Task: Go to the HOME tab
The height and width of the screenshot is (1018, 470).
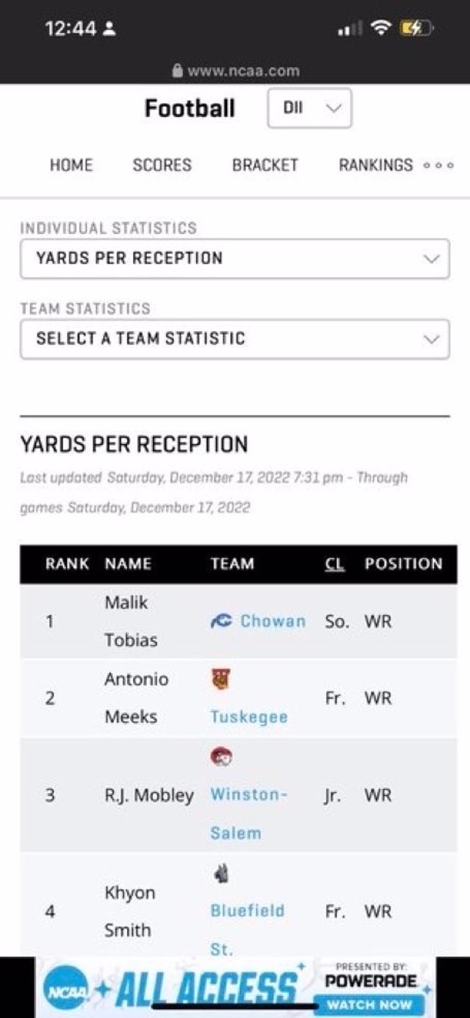Action: pyautogui.click(x=71, y=165)
